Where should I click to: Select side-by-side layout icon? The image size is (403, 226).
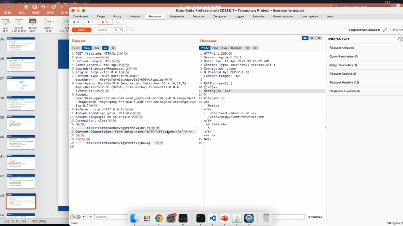coord(305,38)
